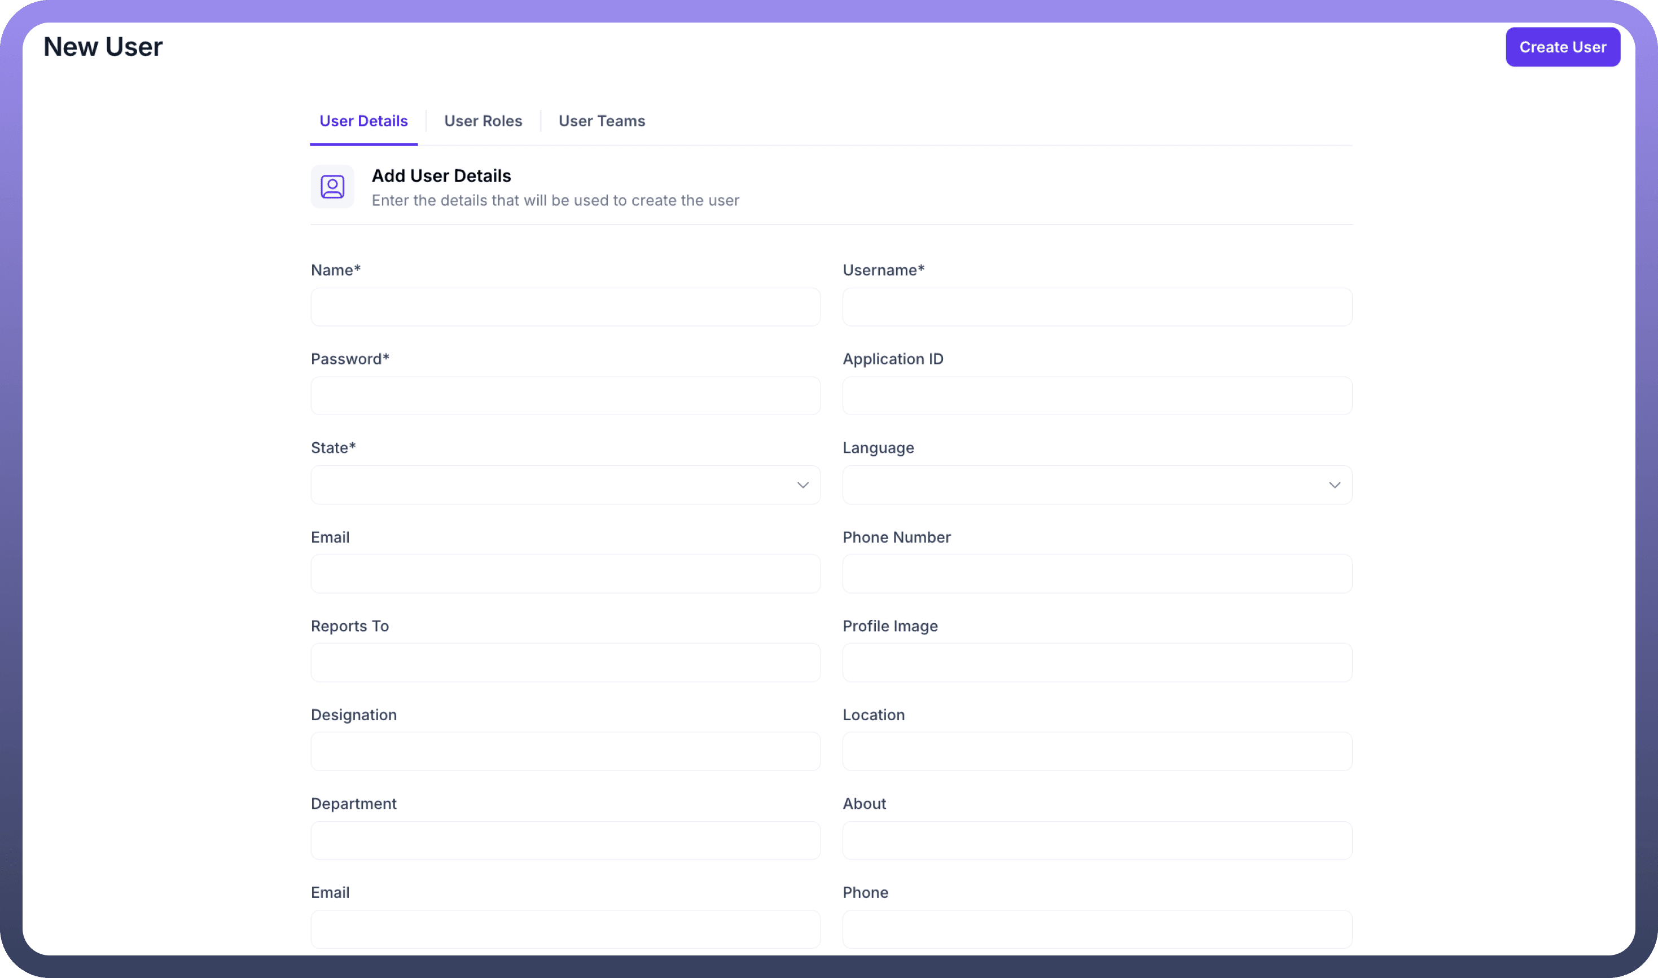
Task: Focus the Location input field
Action: [1097, 752]
